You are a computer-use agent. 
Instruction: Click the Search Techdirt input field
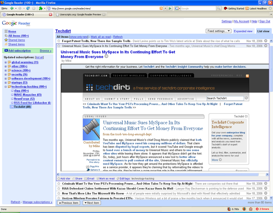(x=225, y=98)
